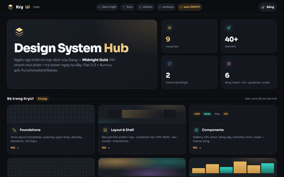
Task: Click the Sora font chip
Action: click(x=128, y=7)
